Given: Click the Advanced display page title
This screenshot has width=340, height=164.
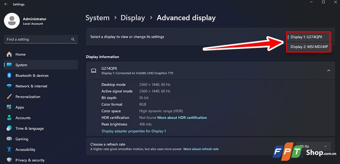Looking at the screenshot, I should coord(186,18).
